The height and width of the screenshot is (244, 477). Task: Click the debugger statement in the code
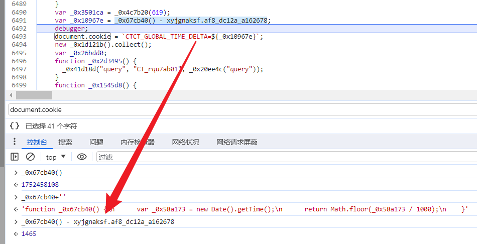[x=71, y=28]
